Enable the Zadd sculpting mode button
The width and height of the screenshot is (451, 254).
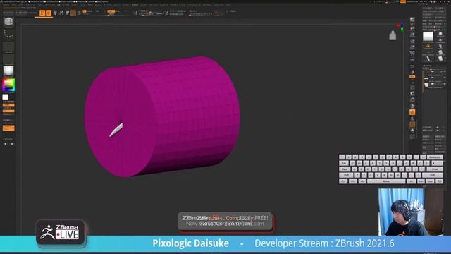click(111, 11)
